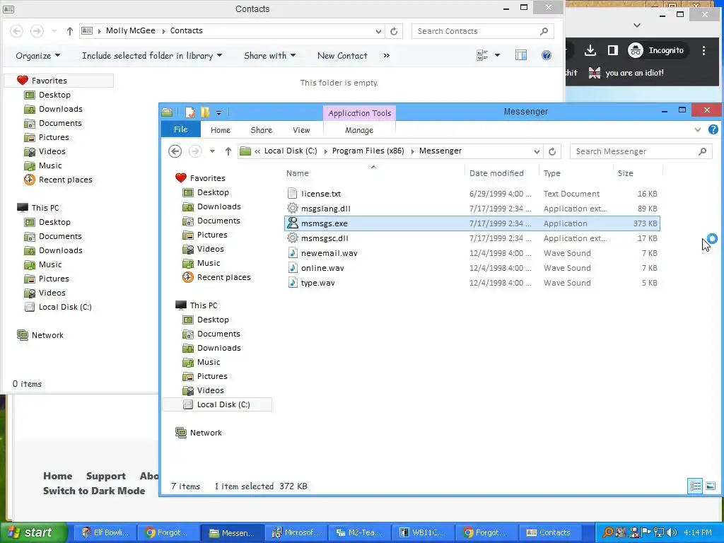The height and width of the screenshot is (543, 724).
Task: Select Local Disk (C:) in Contacts pane
Action: coord(58,307)
